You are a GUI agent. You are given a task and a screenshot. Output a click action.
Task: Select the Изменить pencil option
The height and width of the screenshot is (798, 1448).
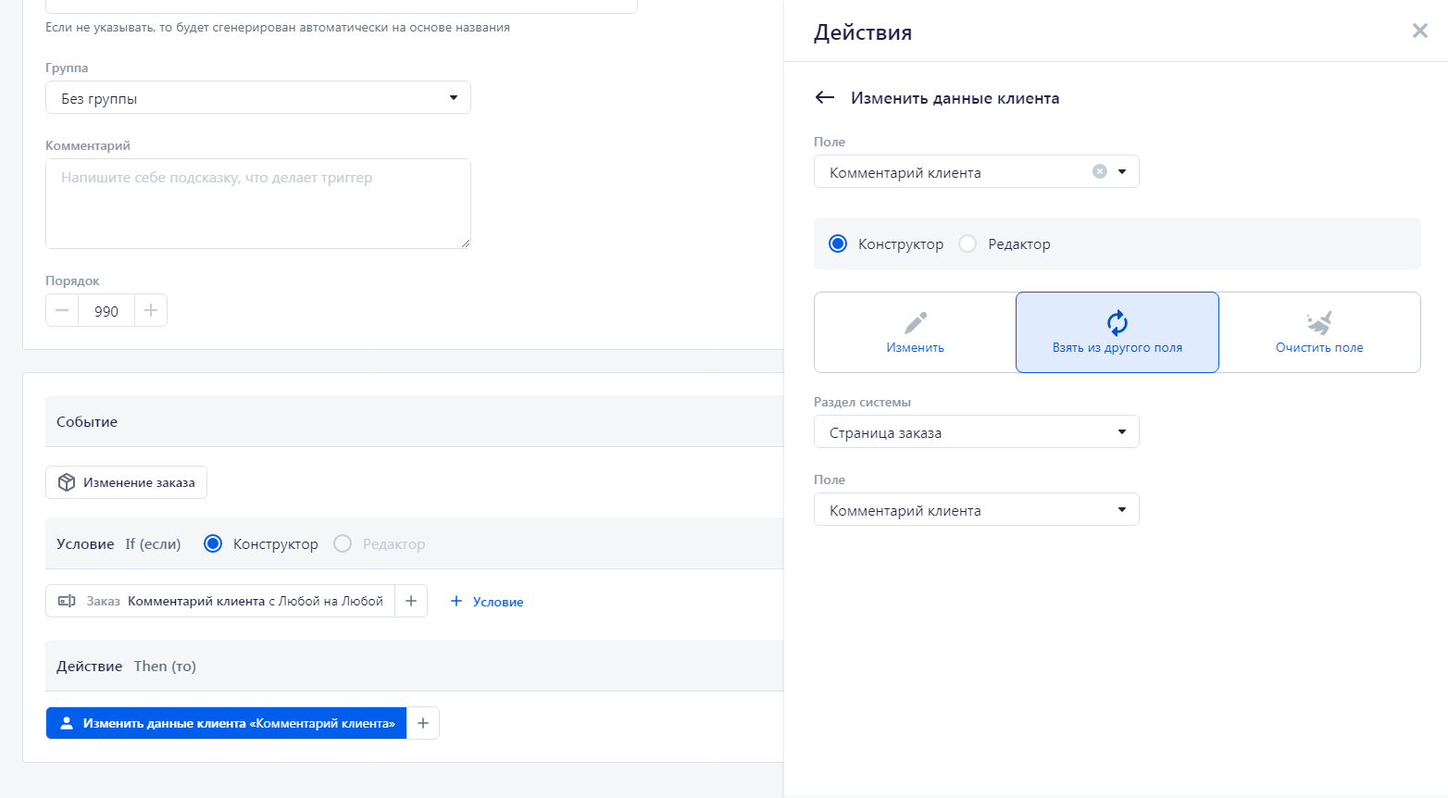915,332
